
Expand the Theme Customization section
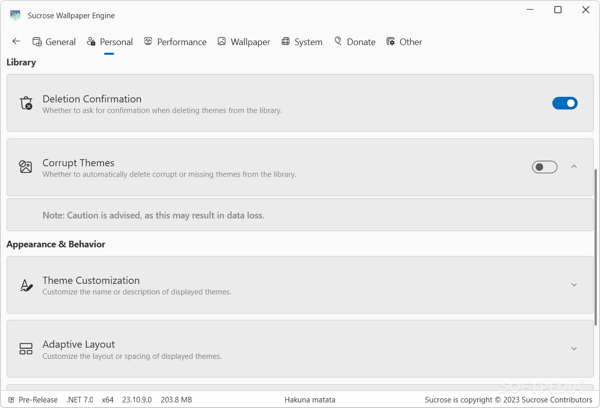(574, 285)
